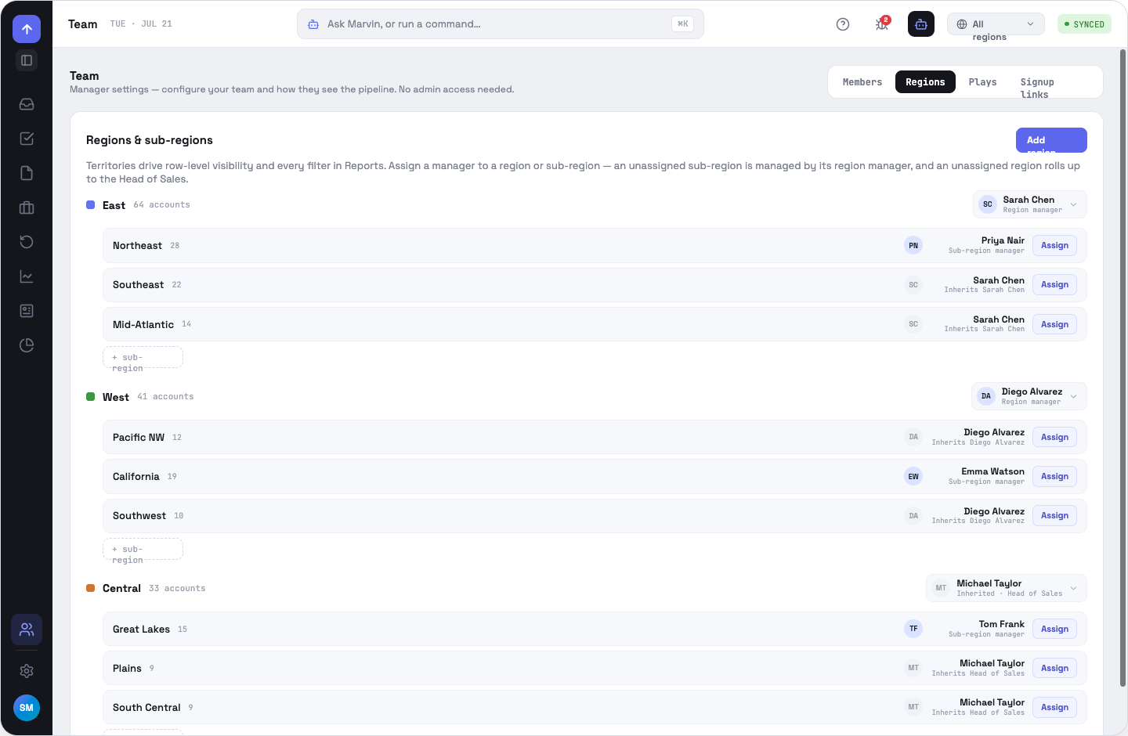
Task: Switch to the Plays tab
Action: tap(982, 82)
